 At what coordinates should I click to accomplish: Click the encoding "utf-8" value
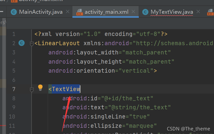tap(148, 34)
